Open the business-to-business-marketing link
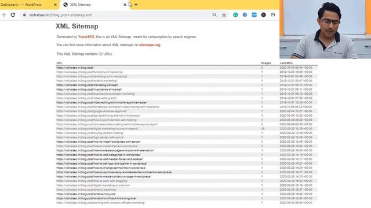The image size is (371, 208). tap(96, 94)
